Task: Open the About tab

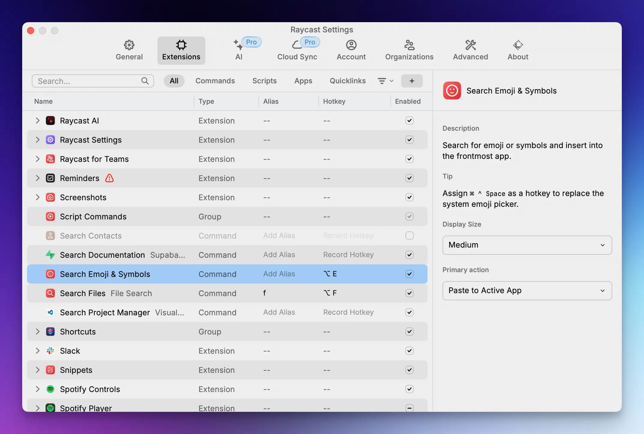Action: click(x=518, y=50)
